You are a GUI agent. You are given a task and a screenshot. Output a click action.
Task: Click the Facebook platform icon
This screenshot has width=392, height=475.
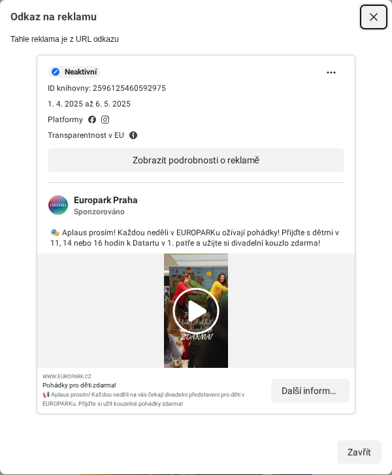click(92, 120)
